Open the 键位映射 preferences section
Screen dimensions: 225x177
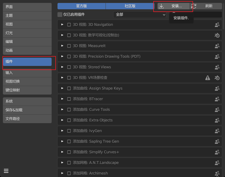[27, 90]
